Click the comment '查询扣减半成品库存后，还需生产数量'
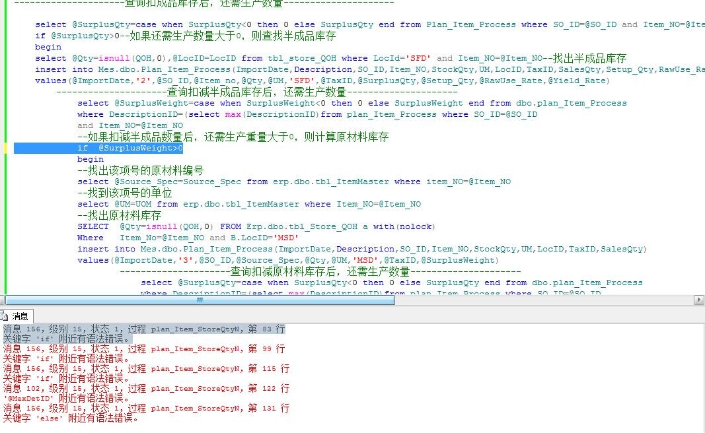The height and width of the screenshot is (433, 705). pyautogui.click(x=256, y=92)
